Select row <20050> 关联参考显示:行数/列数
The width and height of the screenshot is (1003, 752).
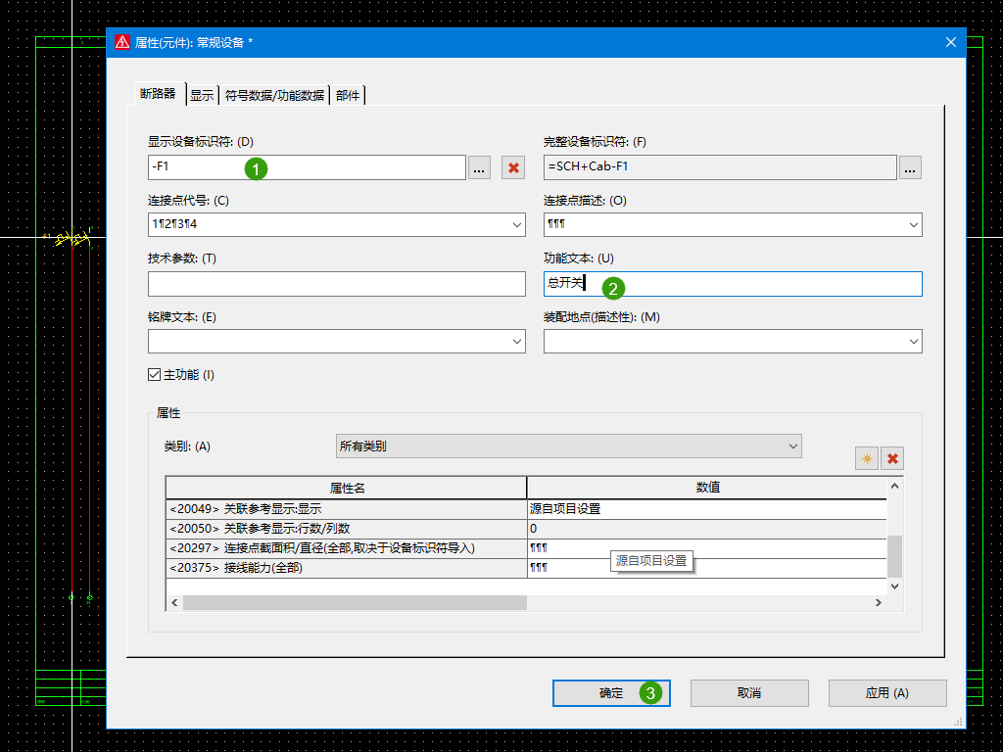pos(526,529)
